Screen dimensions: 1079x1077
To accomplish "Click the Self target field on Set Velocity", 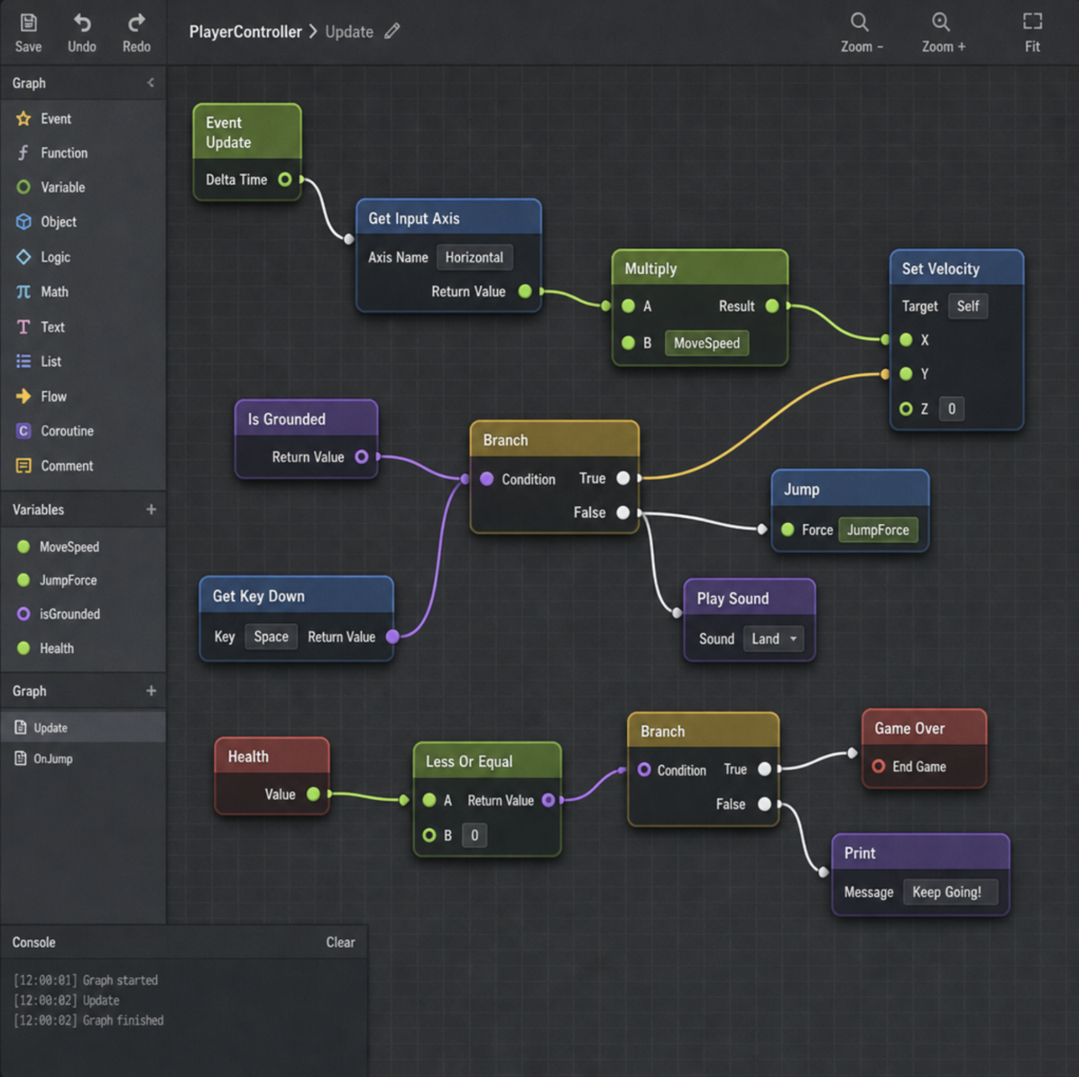I will coord(967,306).
